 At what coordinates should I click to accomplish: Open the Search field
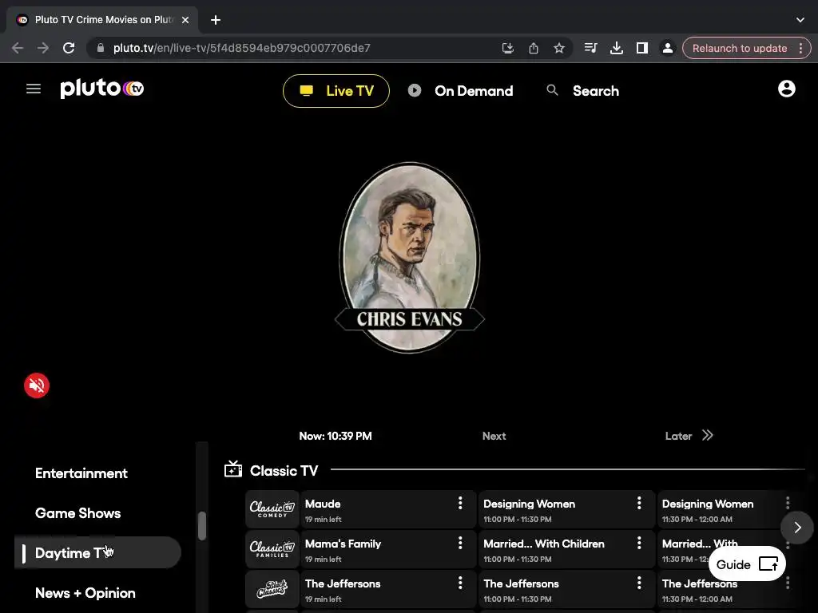tap(582, 91)
